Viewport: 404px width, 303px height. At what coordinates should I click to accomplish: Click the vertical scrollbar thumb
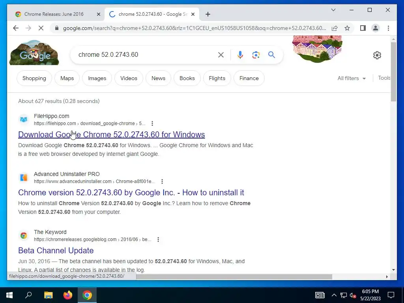393,72
